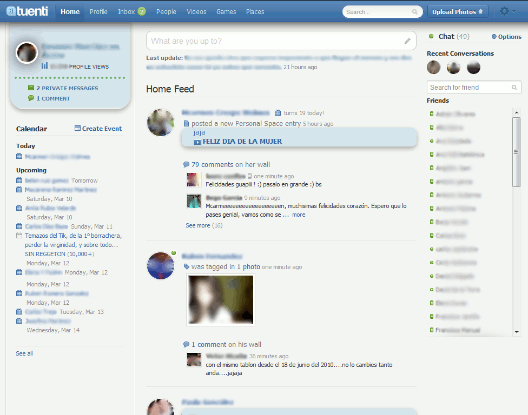Click the green comment bubble icon

pyautogui.click(x=31, y=98)
